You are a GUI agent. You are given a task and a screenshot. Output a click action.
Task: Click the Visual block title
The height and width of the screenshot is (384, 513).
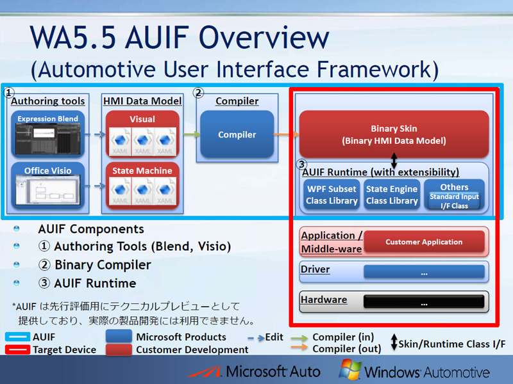(142, 119)
